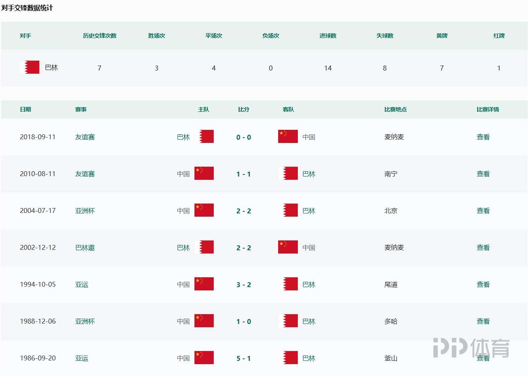Click China flag in 1994-10-05 match row
The height and width of the screenshot is (376, 528).
coord(204,284)
